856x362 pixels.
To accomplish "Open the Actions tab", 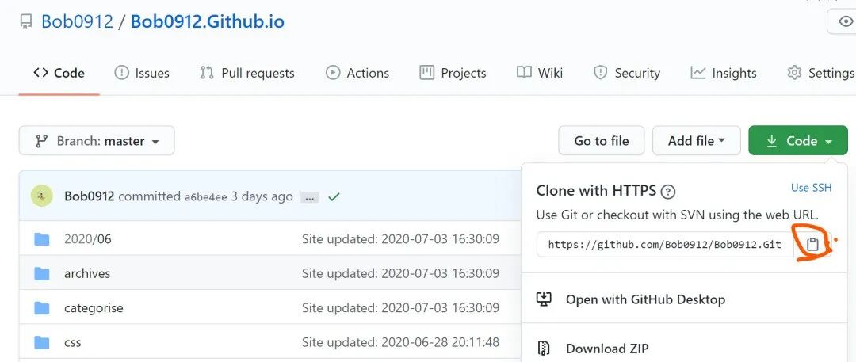I will click(357, 73).
